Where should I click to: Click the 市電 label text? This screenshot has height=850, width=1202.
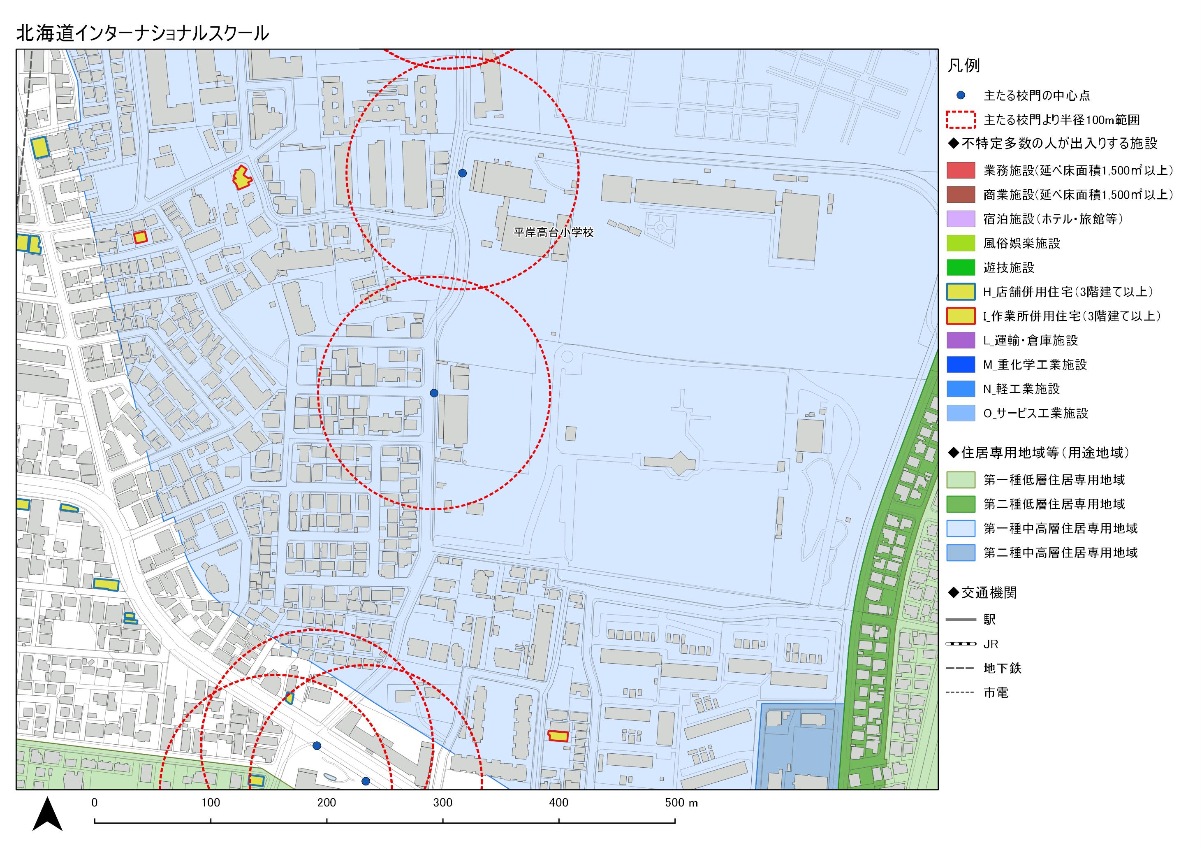(996, 692)
